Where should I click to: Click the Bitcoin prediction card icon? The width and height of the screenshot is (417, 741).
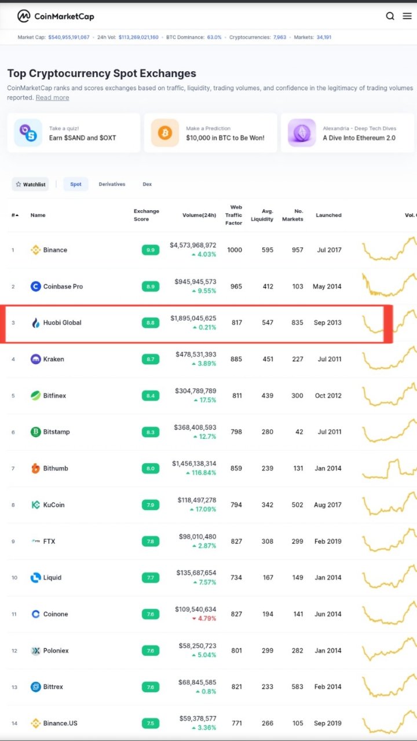point(165,133)
